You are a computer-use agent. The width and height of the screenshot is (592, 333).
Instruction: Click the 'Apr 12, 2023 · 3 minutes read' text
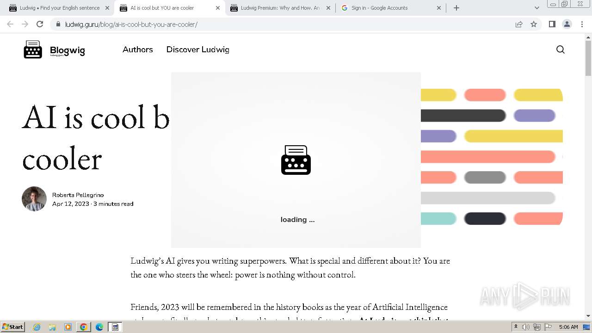point(92,204)
